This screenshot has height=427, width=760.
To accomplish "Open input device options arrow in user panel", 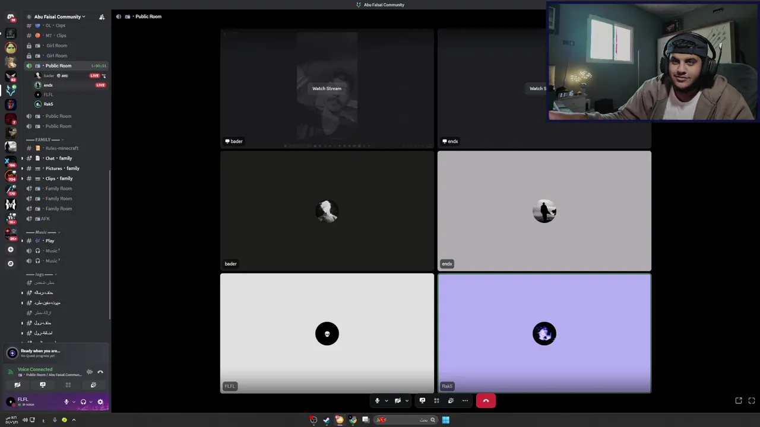I will [74, 402].
